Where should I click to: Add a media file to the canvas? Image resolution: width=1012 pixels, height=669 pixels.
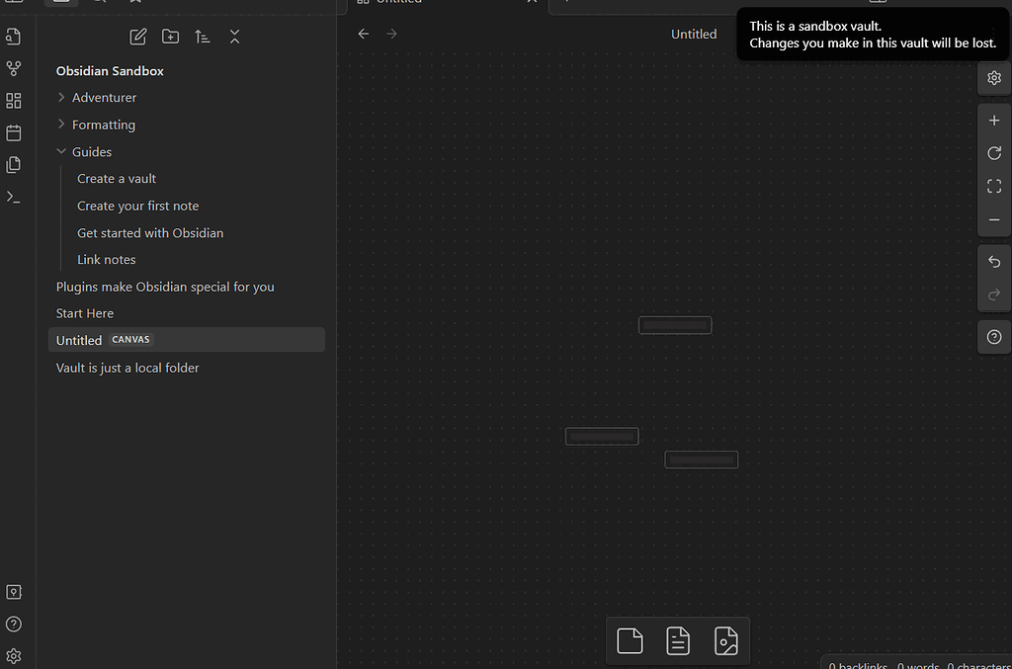[726, 641]
